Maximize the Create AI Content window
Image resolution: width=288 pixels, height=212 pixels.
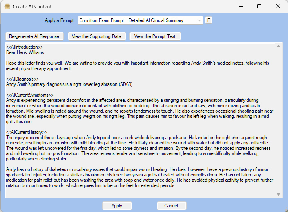(x=259, y=7)
